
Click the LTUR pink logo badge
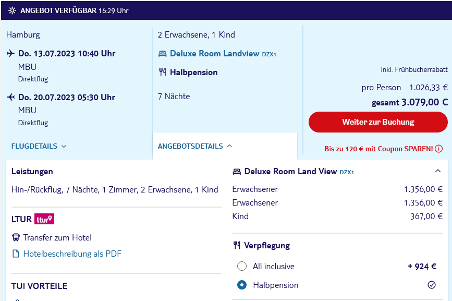pyautogui.click(x=44, y=219)
